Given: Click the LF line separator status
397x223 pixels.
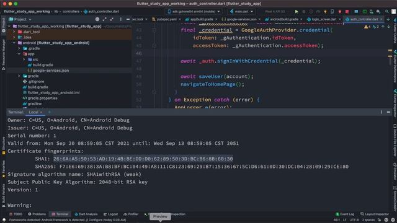Looking at the screenshot, I should tap(345, 220).
